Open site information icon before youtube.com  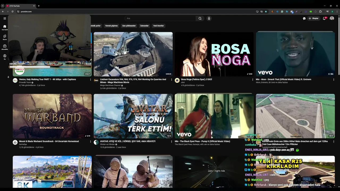[x=18, y=11]
